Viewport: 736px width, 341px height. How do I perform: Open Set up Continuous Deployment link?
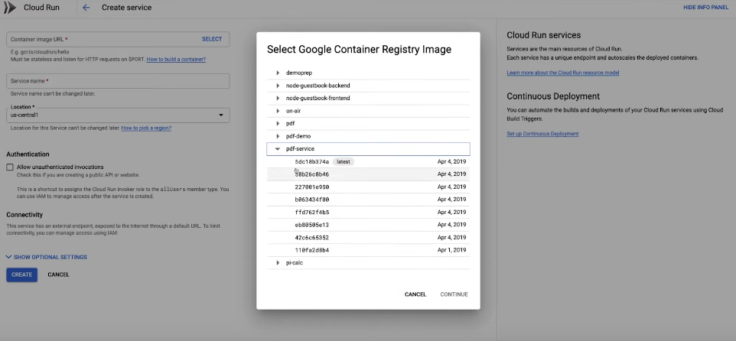tap(542, 134)
